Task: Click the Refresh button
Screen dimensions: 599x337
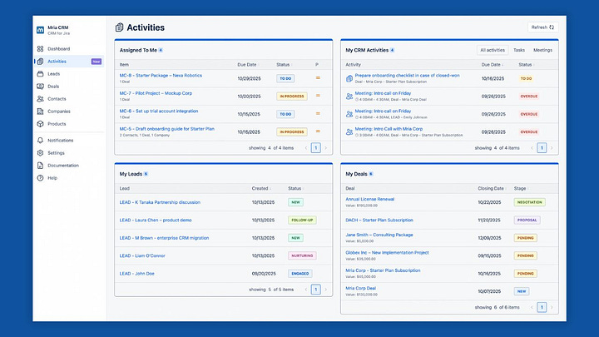Action: (x=542, y=27)
